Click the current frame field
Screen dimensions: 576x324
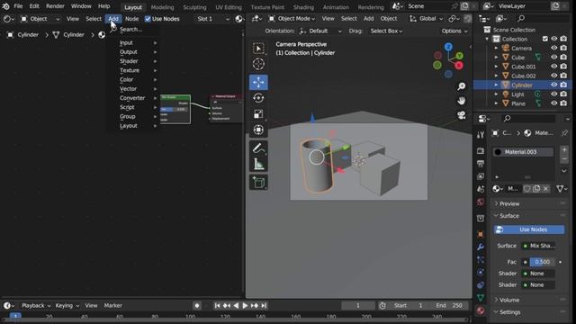pyautogui.click(x=358, y=306)
